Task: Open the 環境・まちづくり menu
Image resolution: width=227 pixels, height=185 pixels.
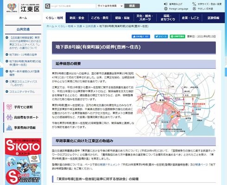Action: pos(168,18)
